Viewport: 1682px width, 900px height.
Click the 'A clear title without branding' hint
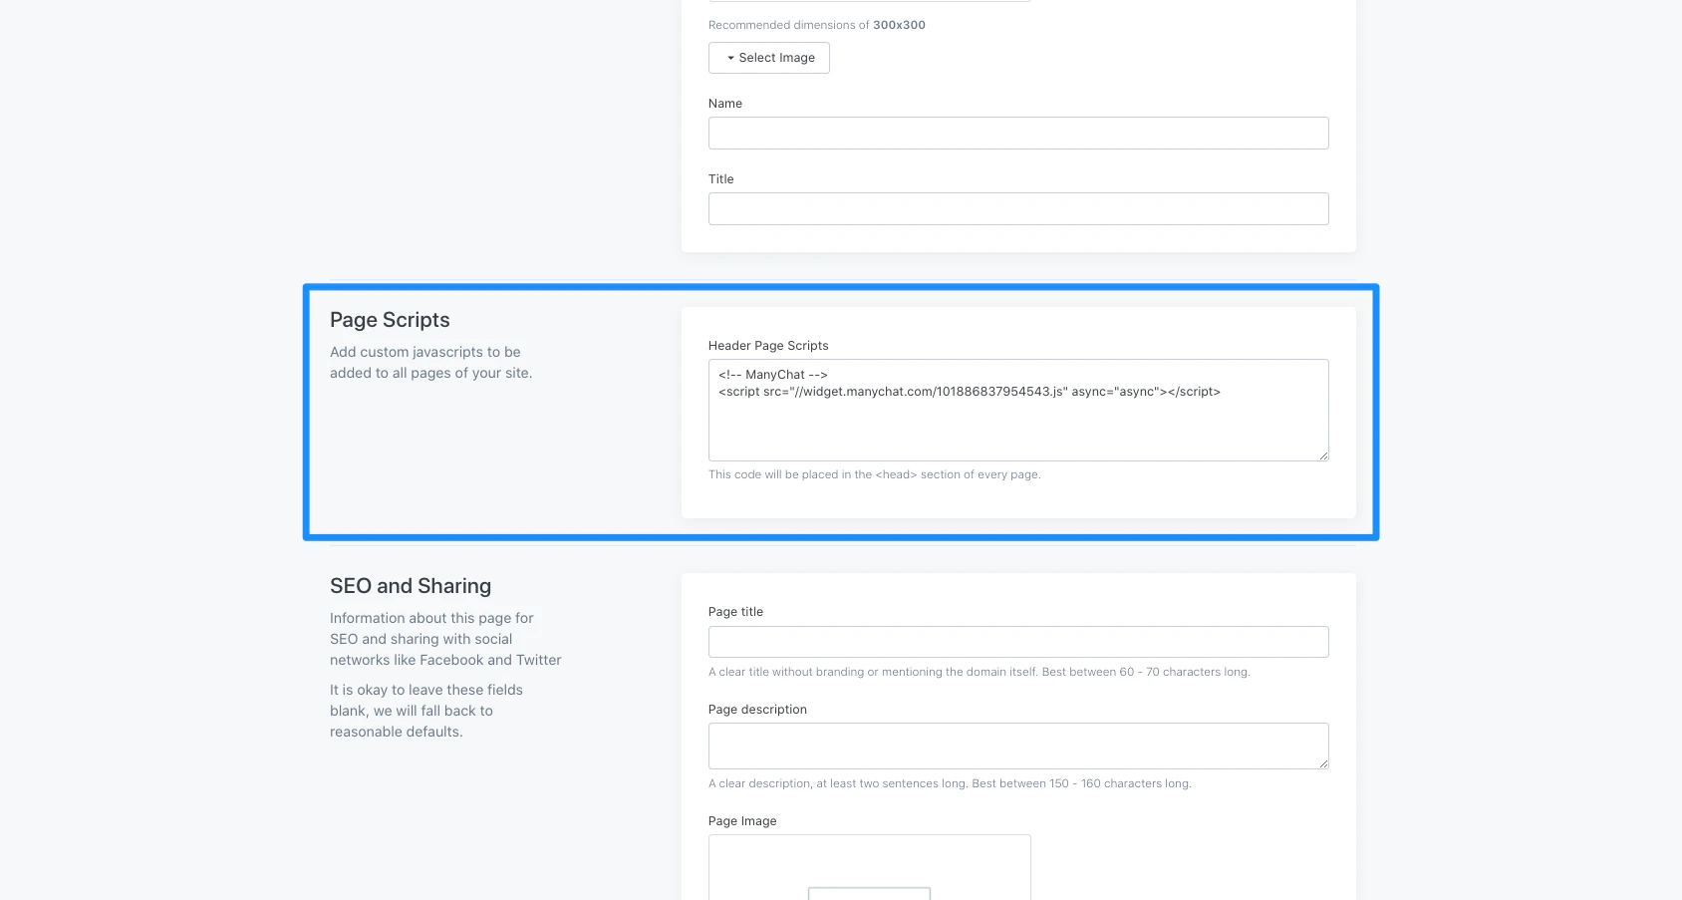(980, 672)
